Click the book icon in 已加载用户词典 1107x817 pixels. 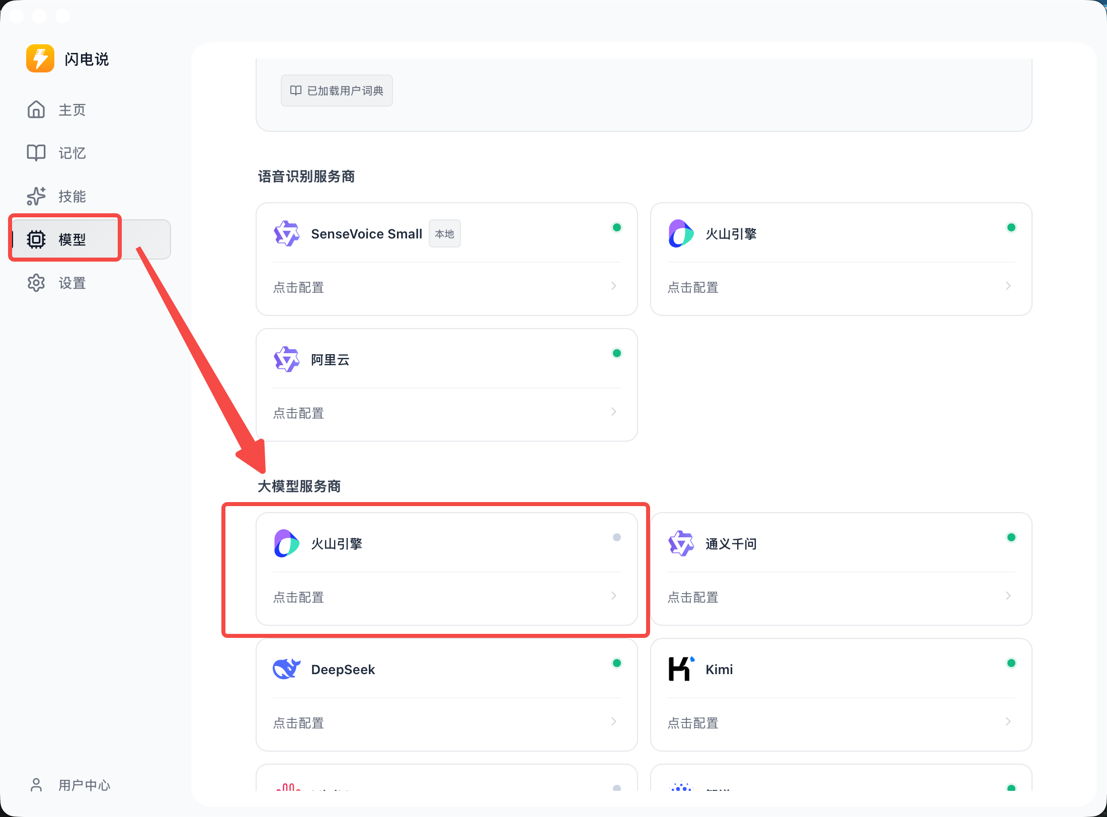click(296, 90)
